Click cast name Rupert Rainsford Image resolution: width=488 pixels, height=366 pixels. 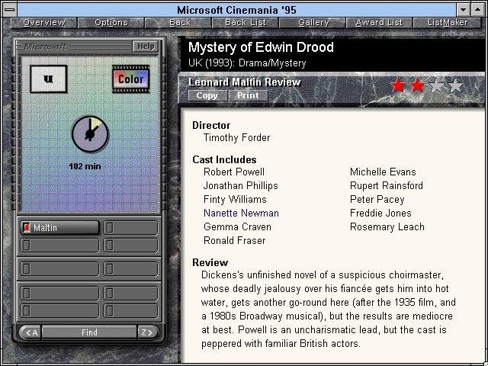click(387, 186)
